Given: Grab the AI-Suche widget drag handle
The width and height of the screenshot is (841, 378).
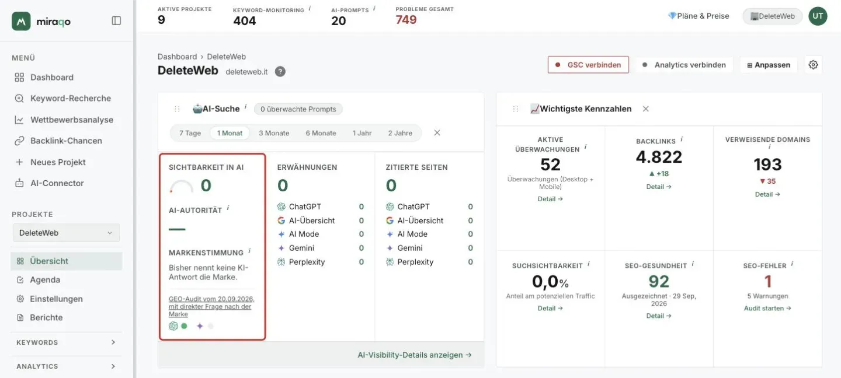Looking at the screenshot, I should 177,109.
